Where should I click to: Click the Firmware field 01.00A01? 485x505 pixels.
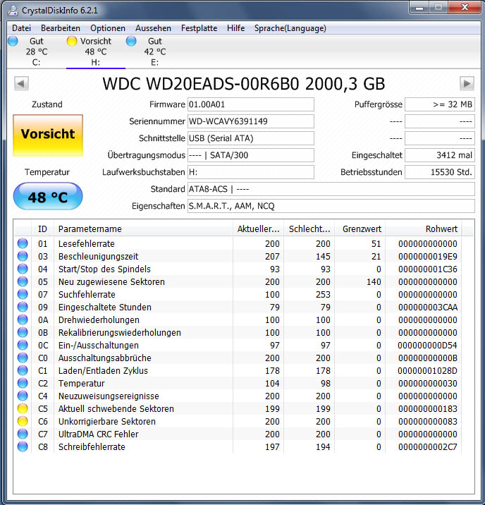(x=251, y=104)
